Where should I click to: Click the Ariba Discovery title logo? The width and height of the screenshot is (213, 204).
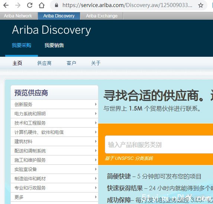coord(51,30)
